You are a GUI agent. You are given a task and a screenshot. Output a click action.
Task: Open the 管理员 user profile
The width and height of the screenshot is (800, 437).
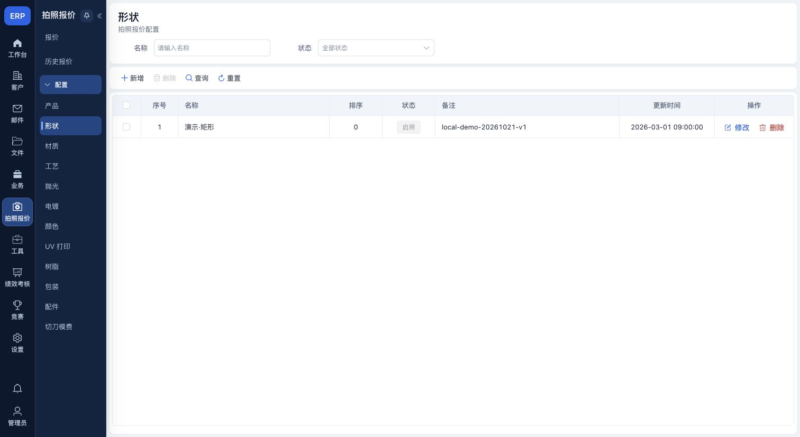pyautogui.click(x=17, y=416)
